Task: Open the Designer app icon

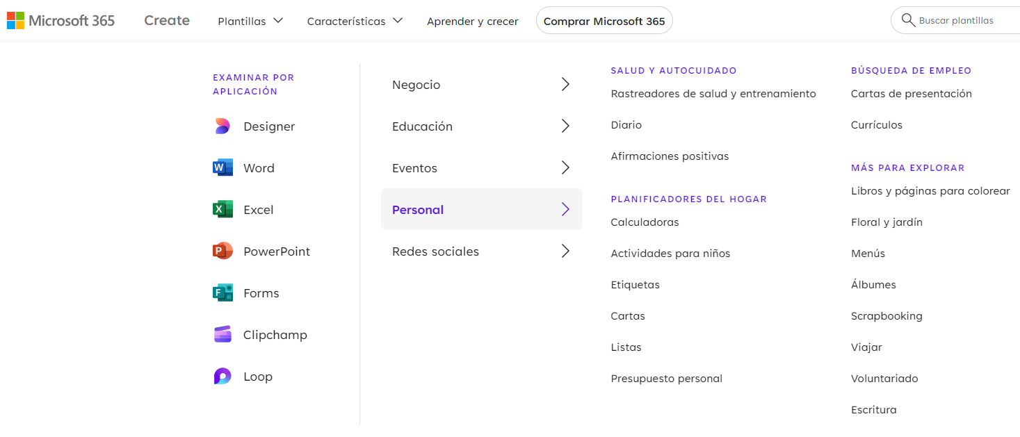Action: pos(222,126)
